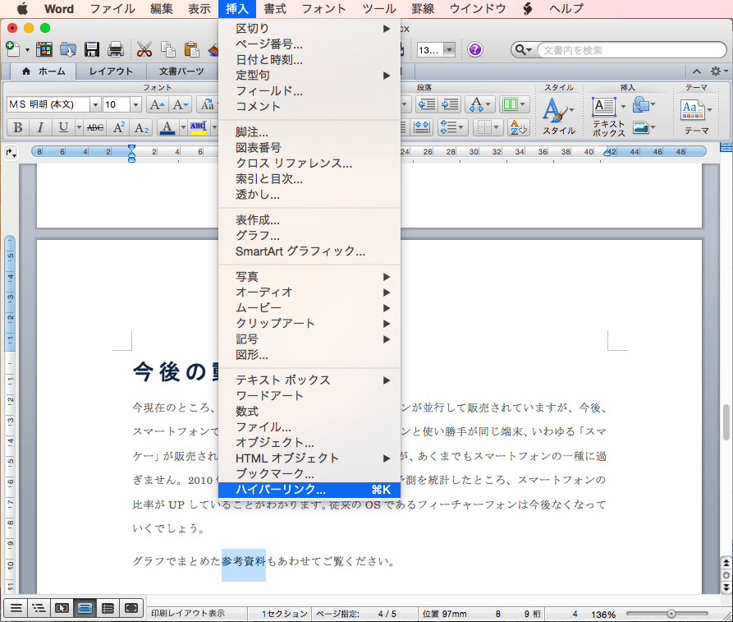Toggle Strikethrough formatting
Screen dimensions: 733x622
coord(95,127)
